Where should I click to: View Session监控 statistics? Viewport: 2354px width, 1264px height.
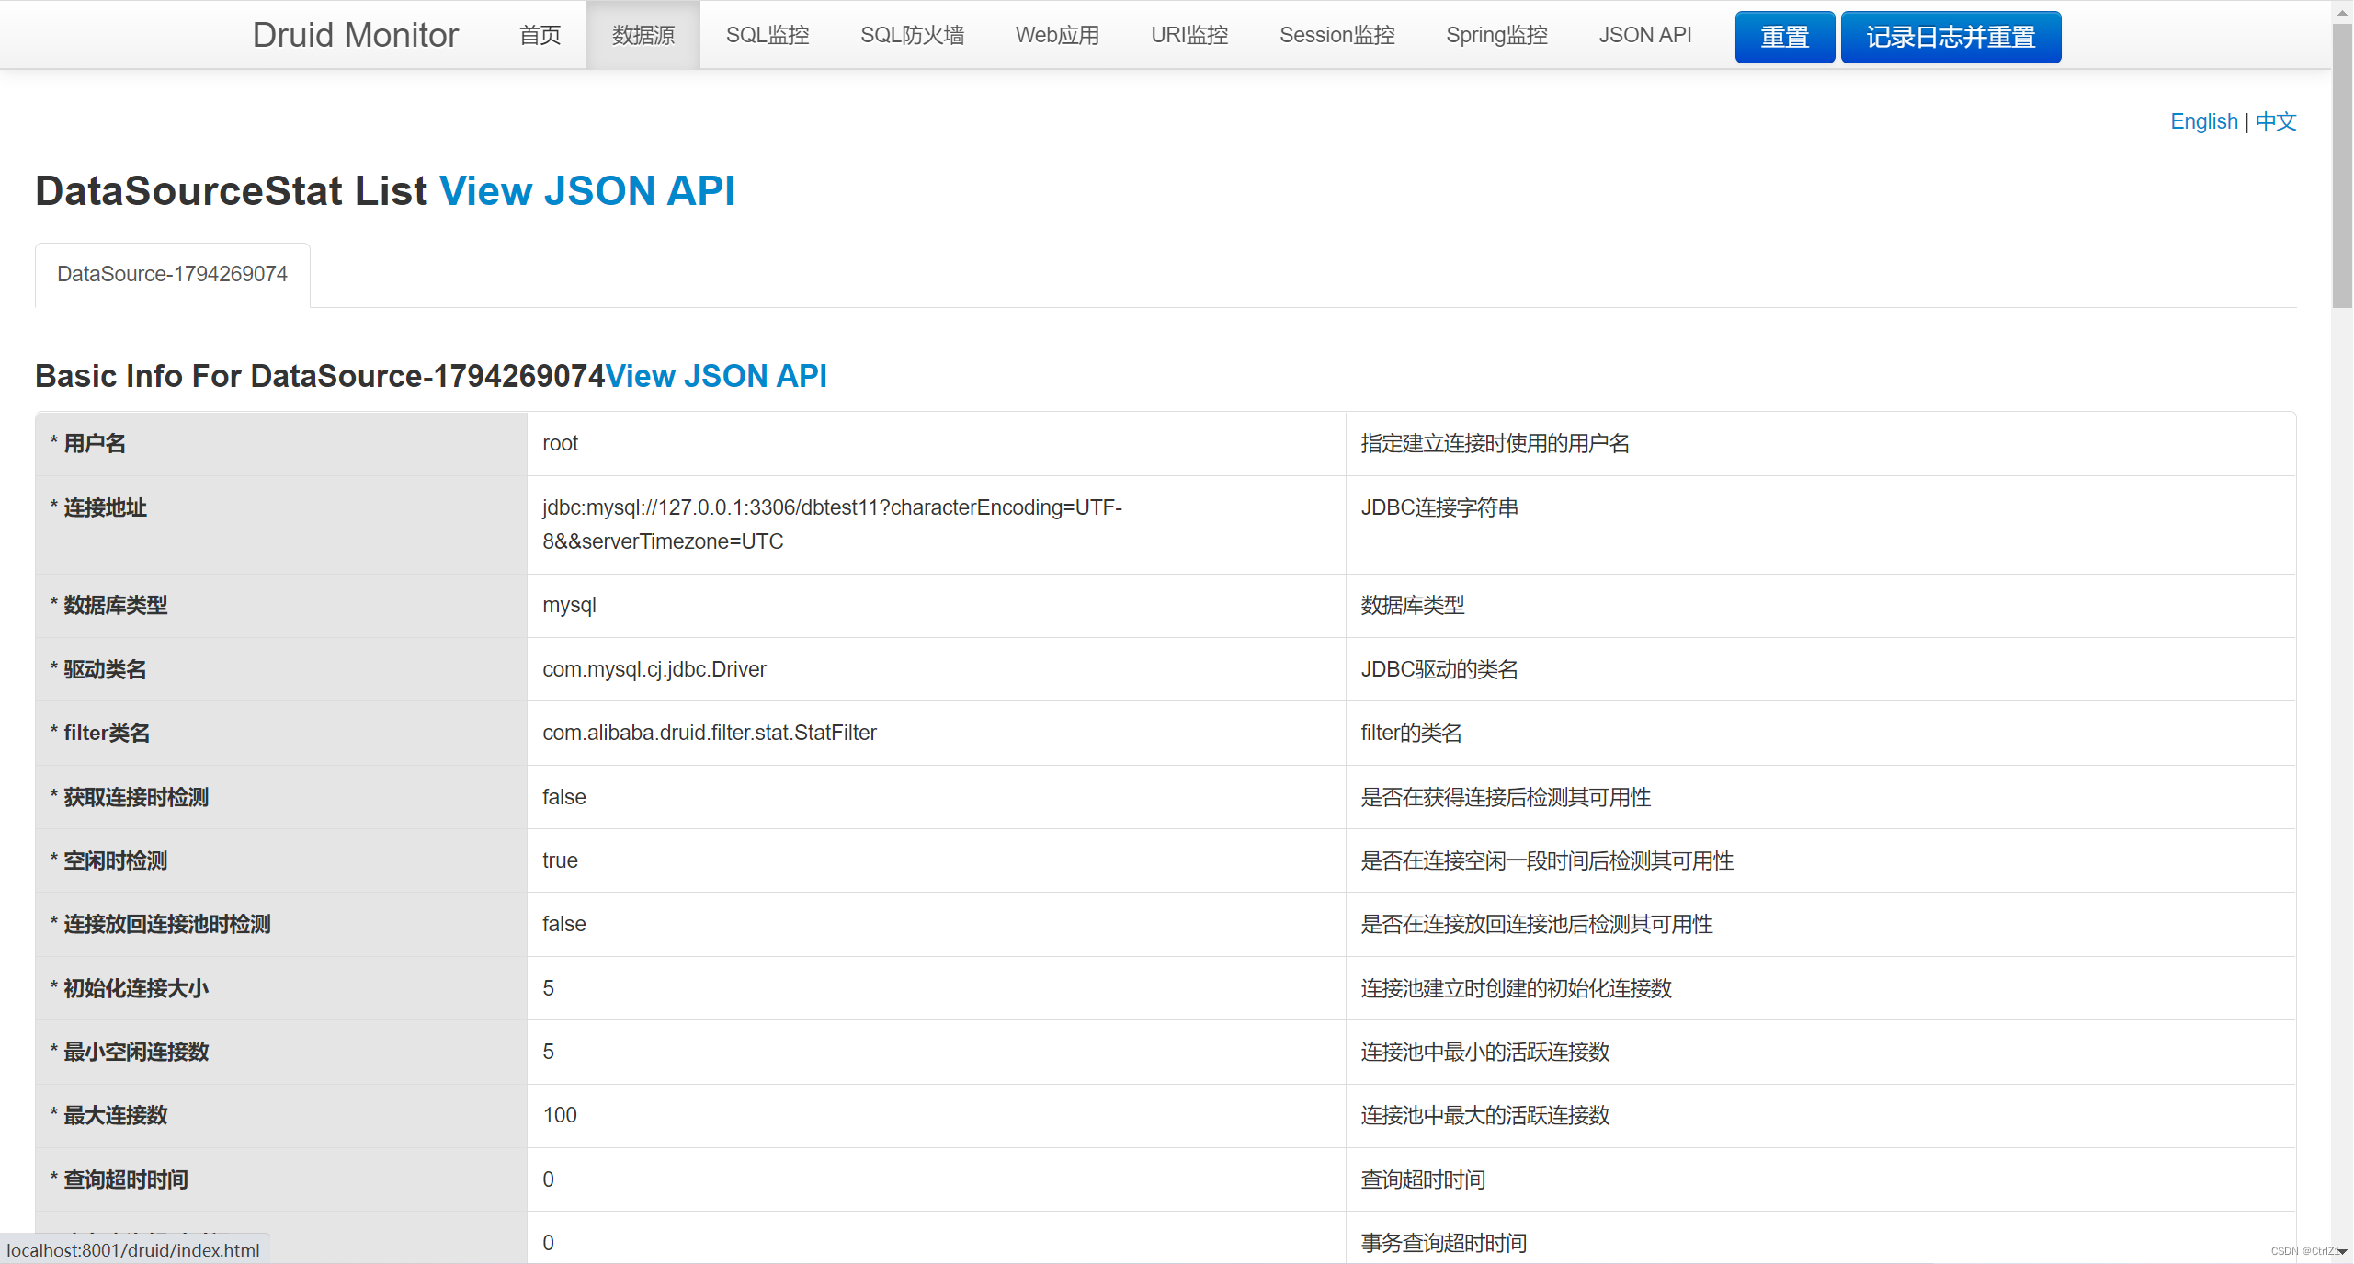tap(1336, 35)
